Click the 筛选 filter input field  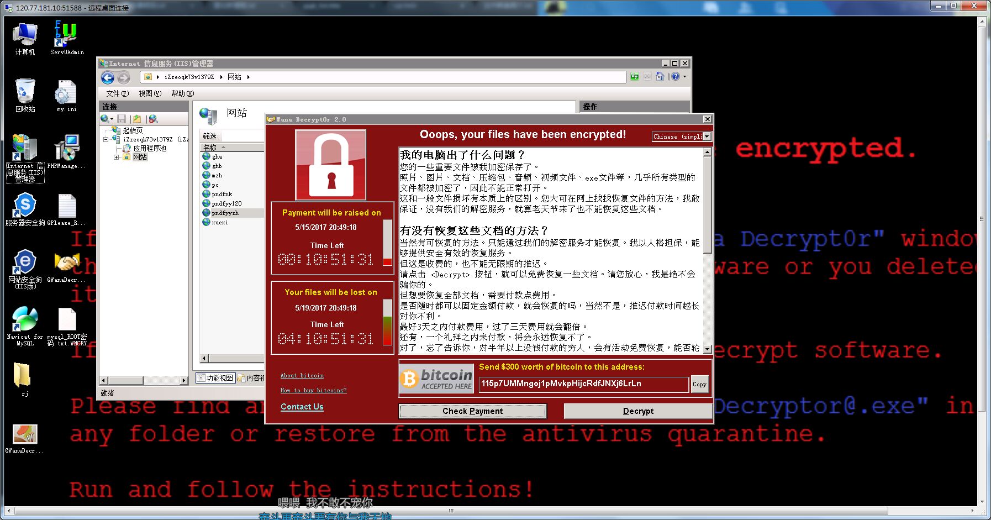click(242, 136)
